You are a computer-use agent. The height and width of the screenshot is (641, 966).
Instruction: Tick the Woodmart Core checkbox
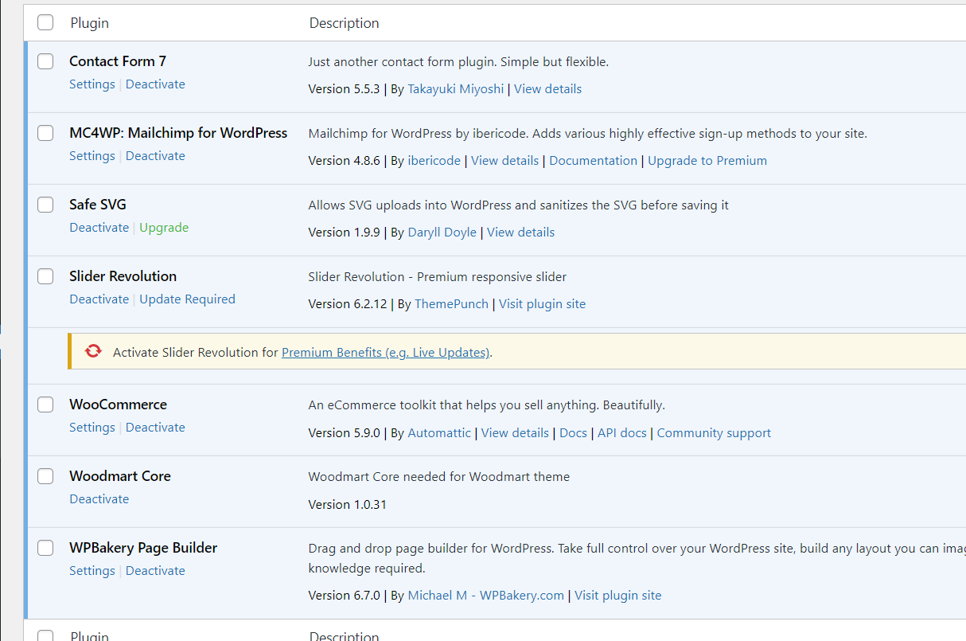pos(45,476)
